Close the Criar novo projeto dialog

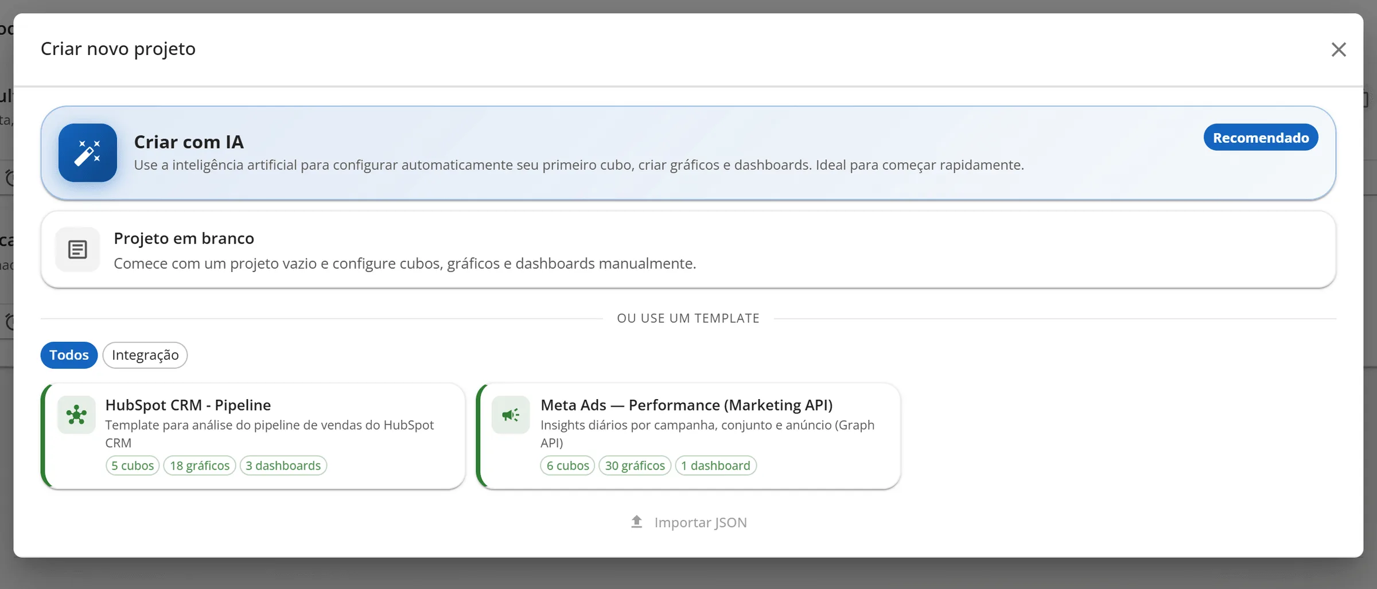point(1339,49)
